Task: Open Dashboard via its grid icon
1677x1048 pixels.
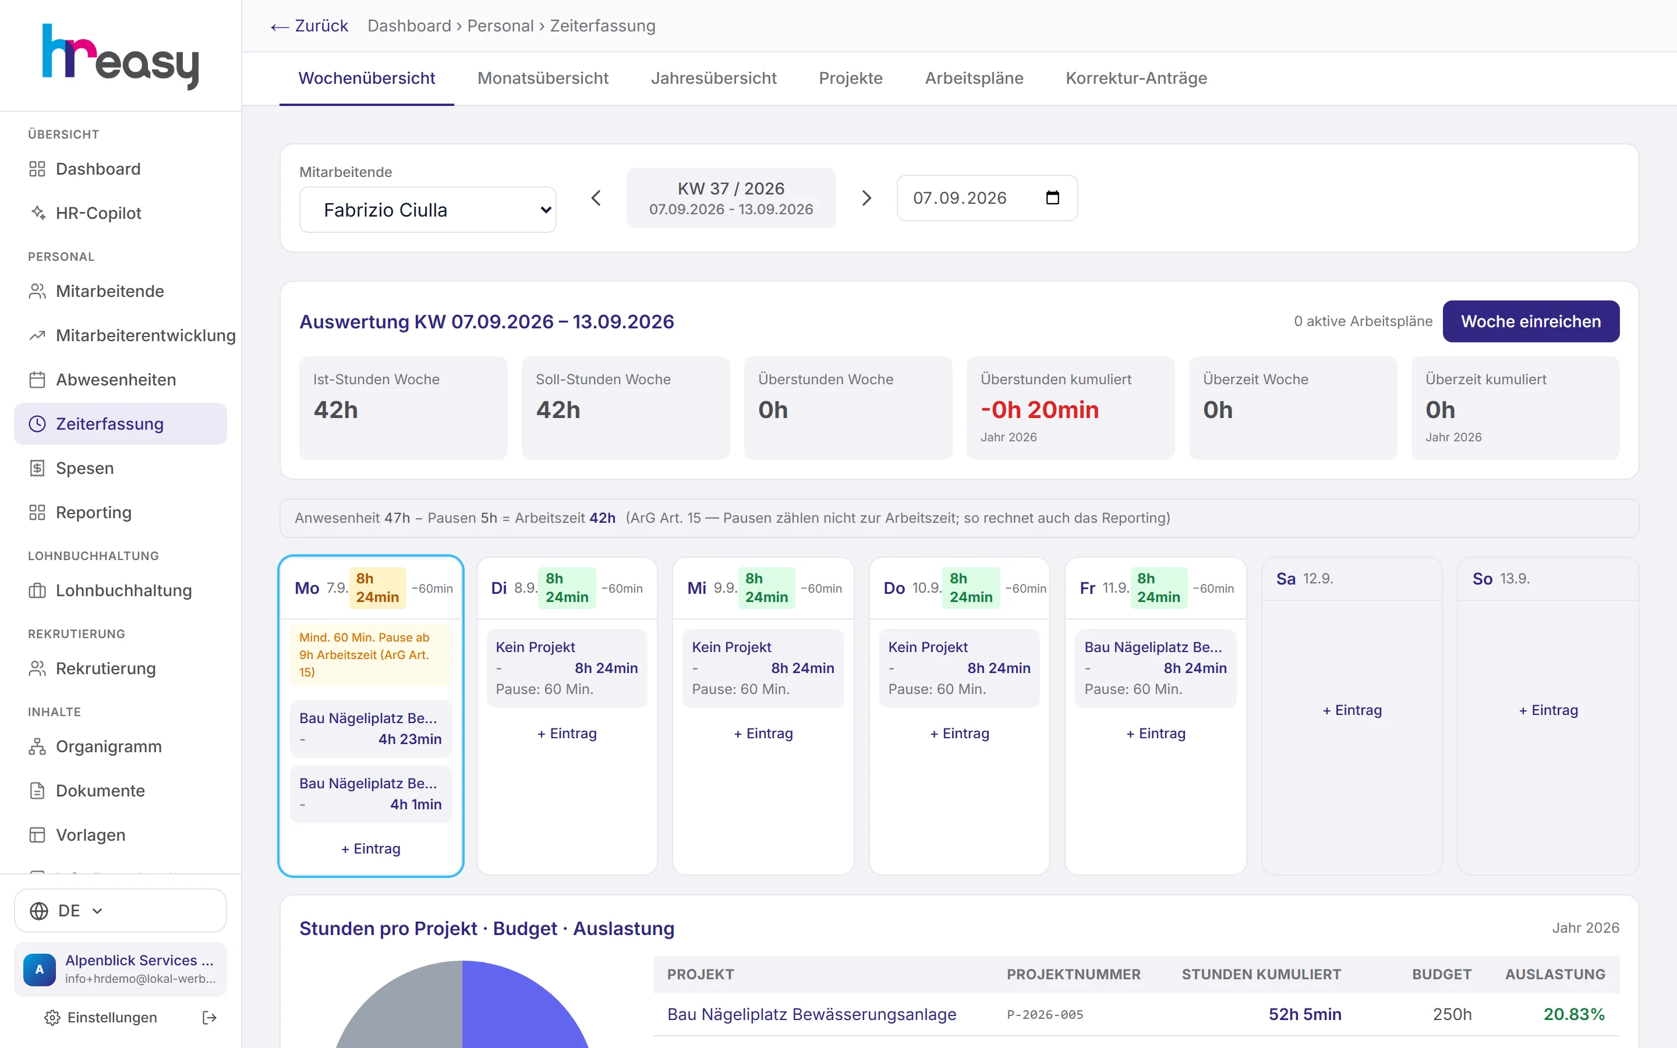Action: pyautogui.click(x=37, y=169)
